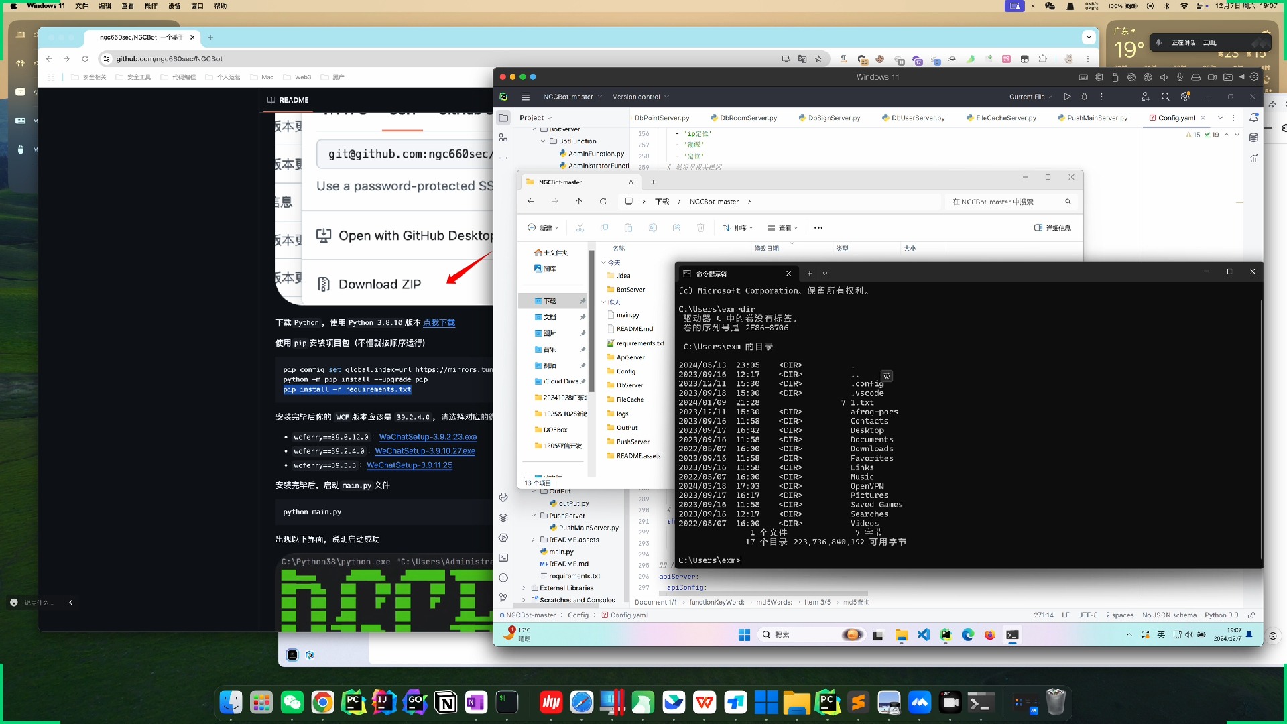Refresh the File Explorer folder view

603,202
